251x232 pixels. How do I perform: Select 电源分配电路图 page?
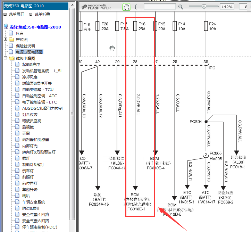(x=29, y=52)
